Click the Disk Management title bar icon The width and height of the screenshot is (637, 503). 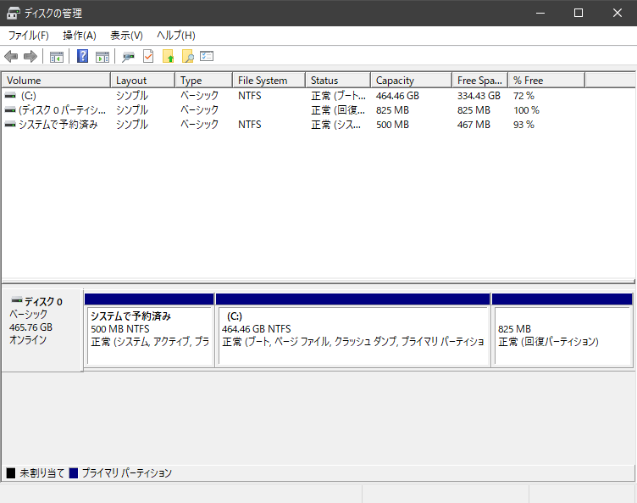[13, 13]
